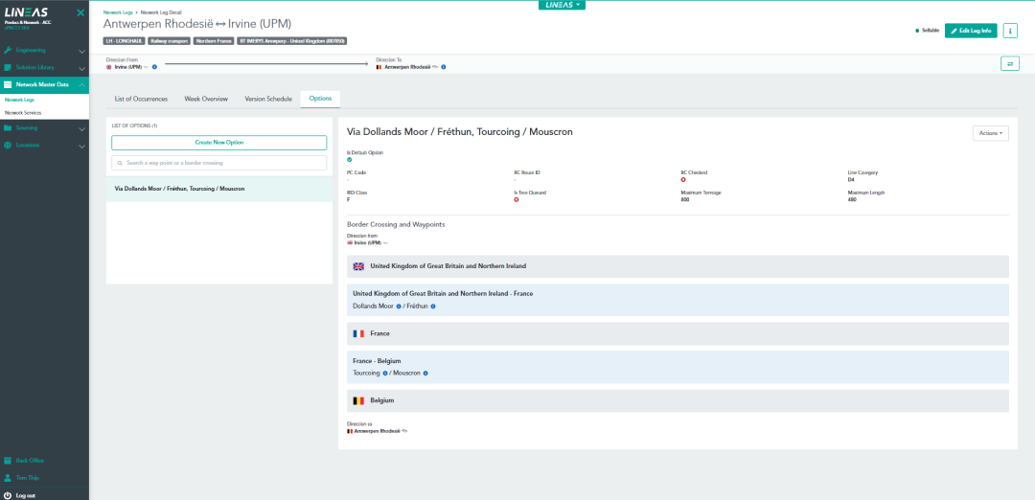Open Back Office in sidebar
1035x500 pixels.
coord(30,461)
